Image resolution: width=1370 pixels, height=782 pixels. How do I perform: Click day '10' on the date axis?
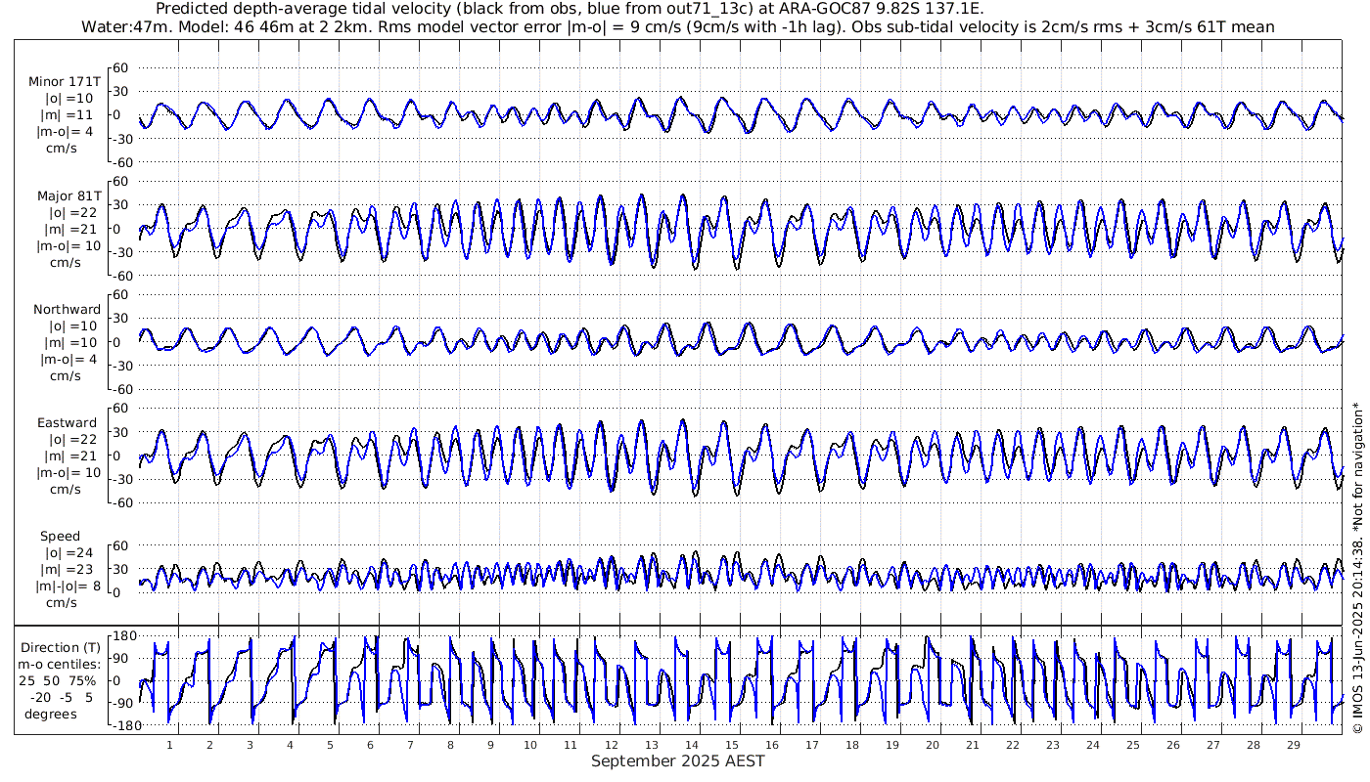coord(530,745)
